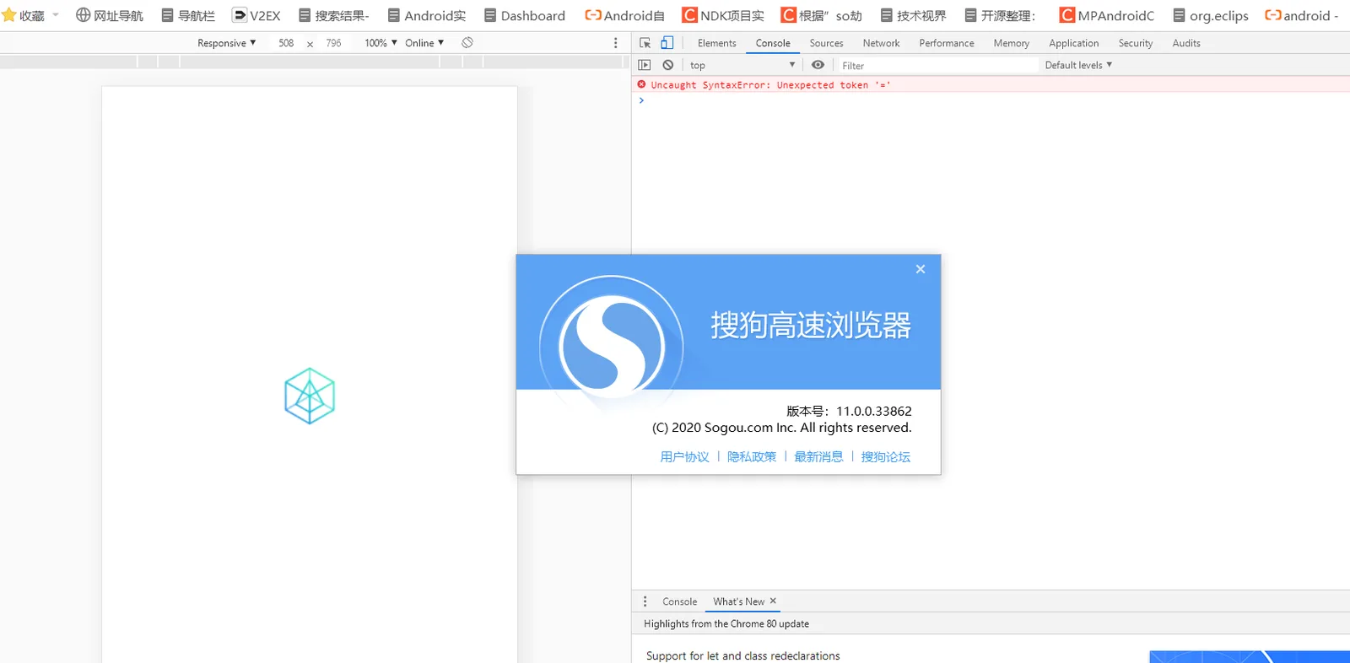1350x663 pixels.
Task: Open the 最新消息 link
Action: pyautogui.click(x=818, y=456)
